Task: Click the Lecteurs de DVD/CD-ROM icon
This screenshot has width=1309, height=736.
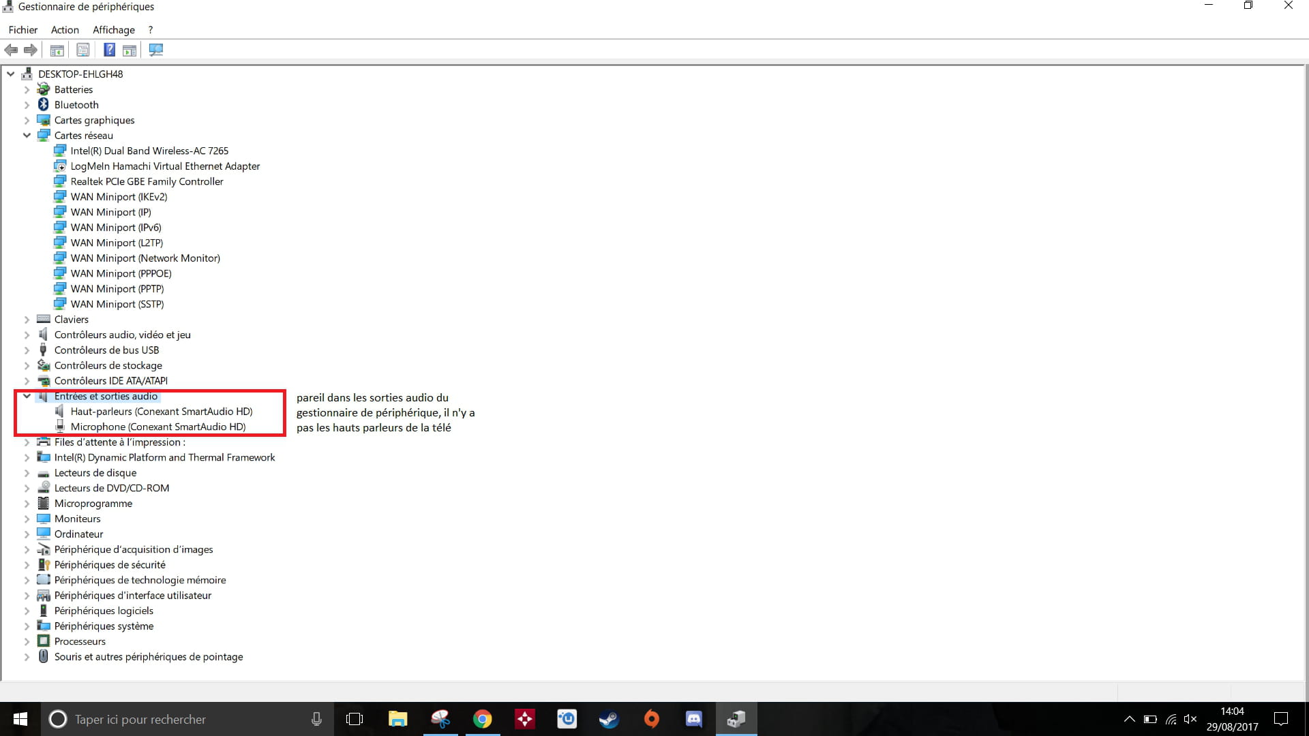Action: tap(44, 487)
